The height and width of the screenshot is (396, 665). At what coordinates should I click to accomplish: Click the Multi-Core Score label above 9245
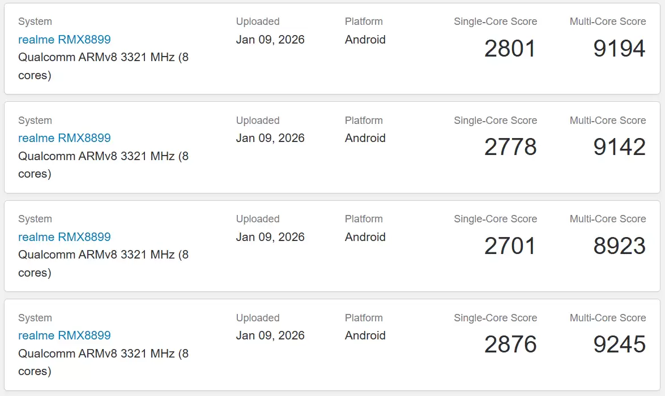[x=608, y=318]
